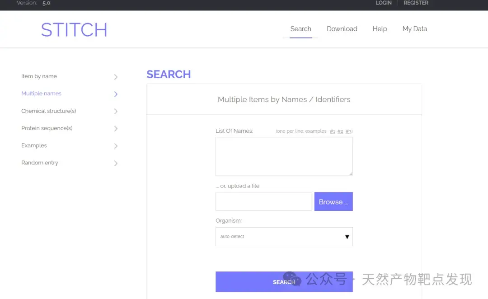Click the Multiple Items by Names heading
The height and width of the screenshot is (299, 488).
pyautogui.click(x=284, y=99)
